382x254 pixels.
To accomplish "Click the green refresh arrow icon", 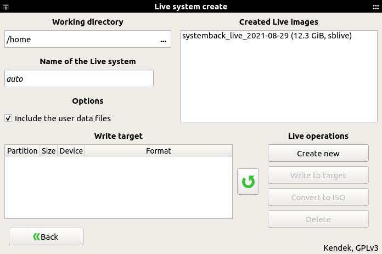I will click(x=248, y=182).
